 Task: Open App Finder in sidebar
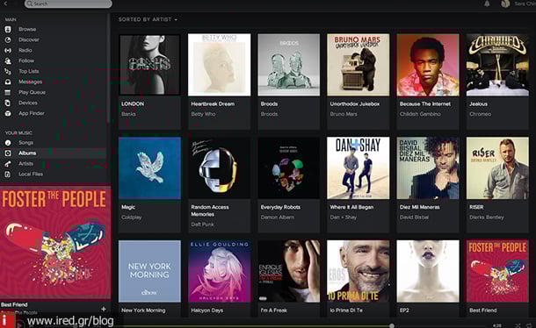click(32, 113)
